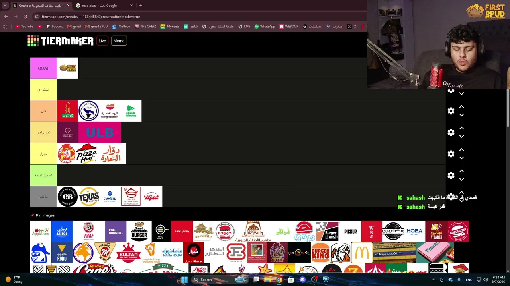
Task: Open the Foodics bookmark
Action: pos(54,27)
